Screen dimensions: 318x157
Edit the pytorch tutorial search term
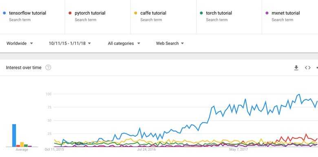[90, 13]
